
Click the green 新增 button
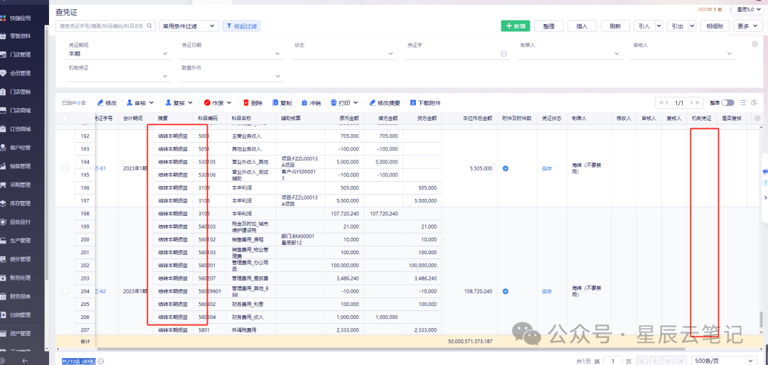click(x=516, y=26)
